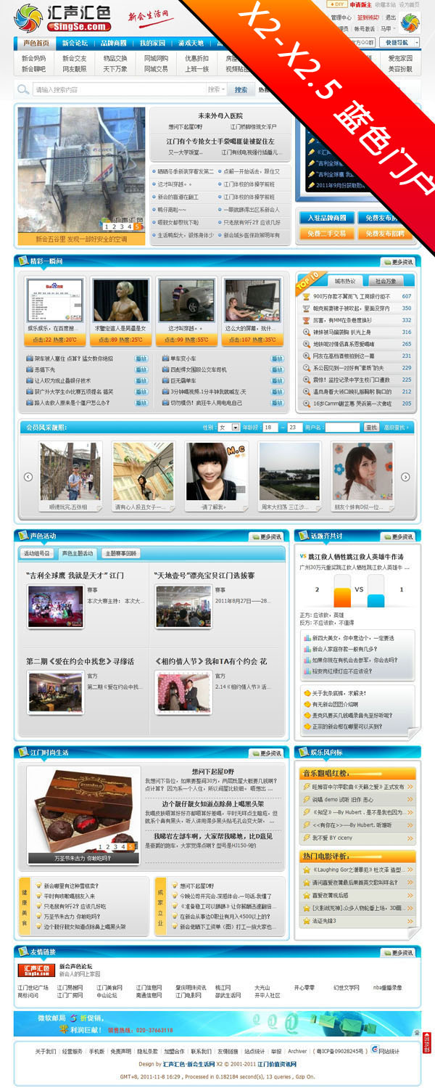The height and width of the screenshot is (1088, 435).
Task: Open event 《相约情人节》我和TA有个约会
Action: (211, 661)
